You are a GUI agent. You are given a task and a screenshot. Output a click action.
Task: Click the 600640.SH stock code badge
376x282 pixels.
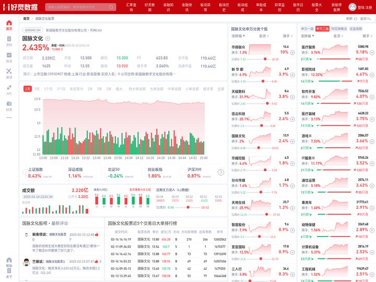click(33, 30)
